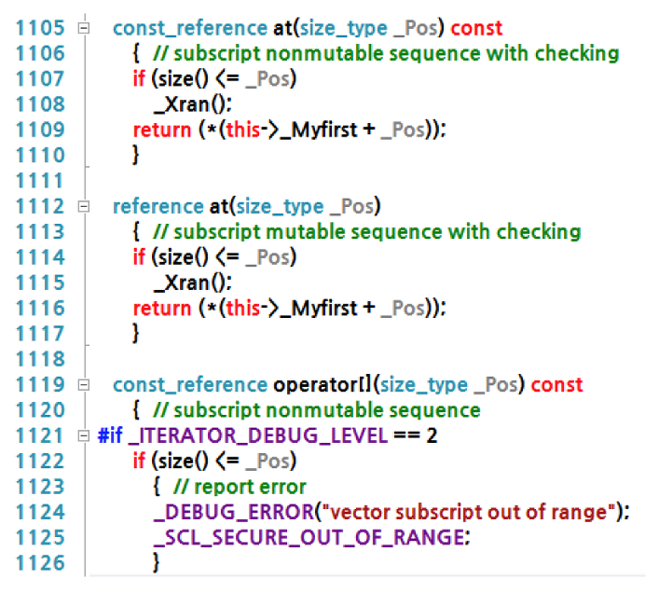The image size is (659, 593).
Task: Select line number 1124 in the gutter
Action: click(40, 512)
